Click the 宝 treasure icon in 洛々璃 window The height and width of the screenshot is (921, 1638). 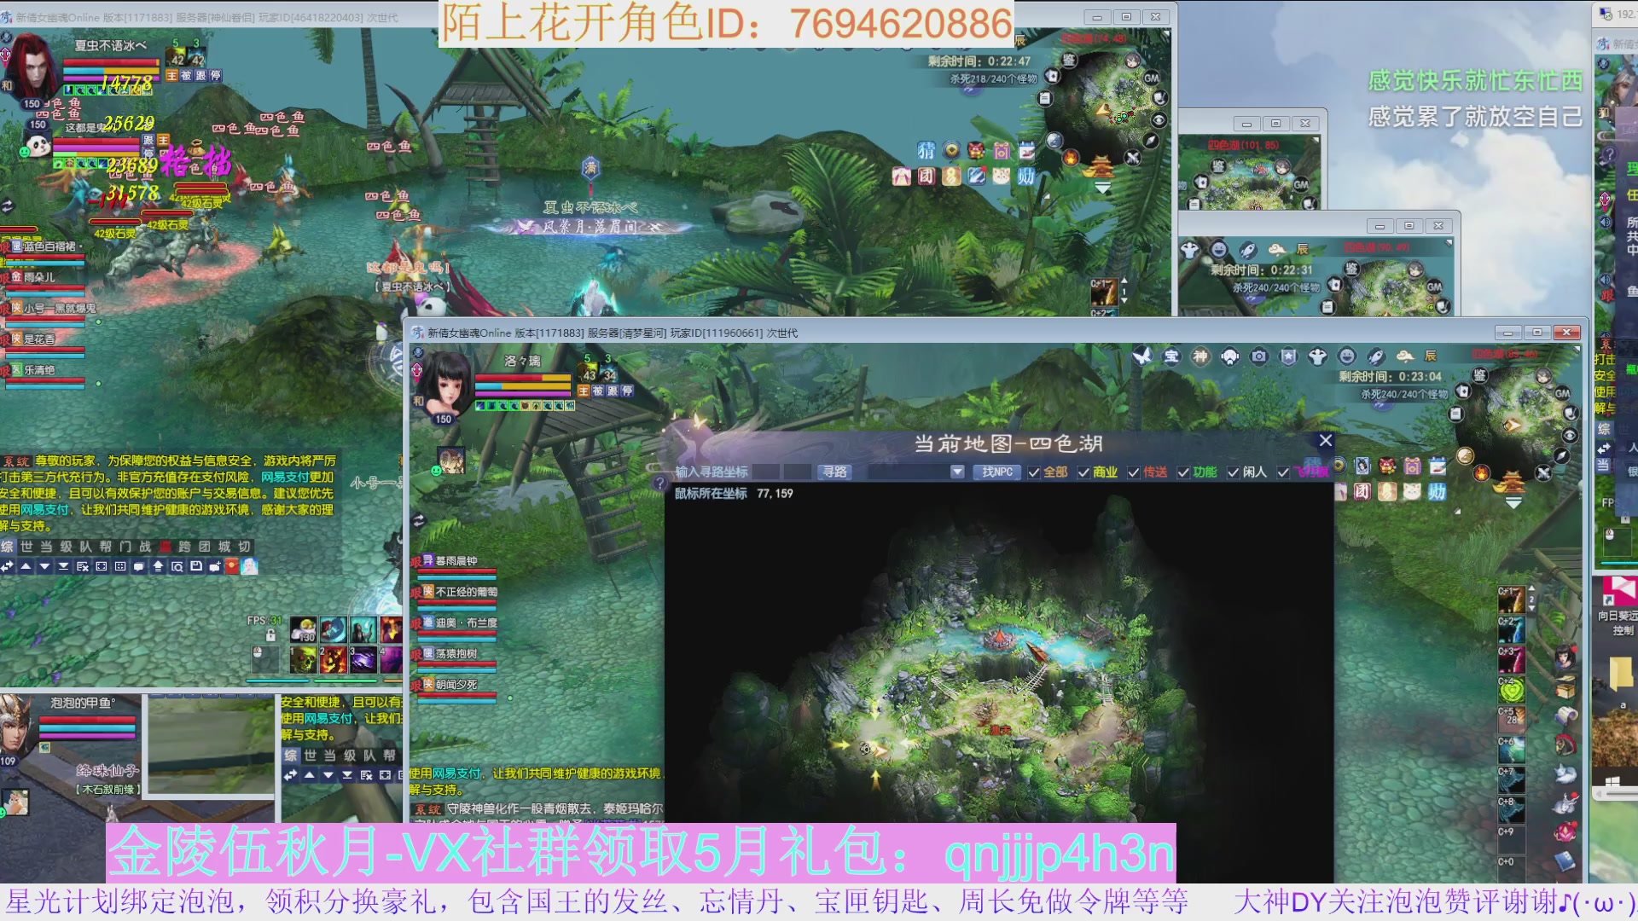tap(1171, 356)
